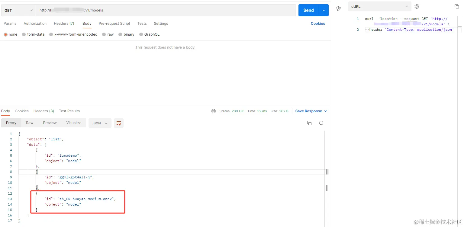Switch to the Raw response view

pyautogui.click(x=30, y=123)
